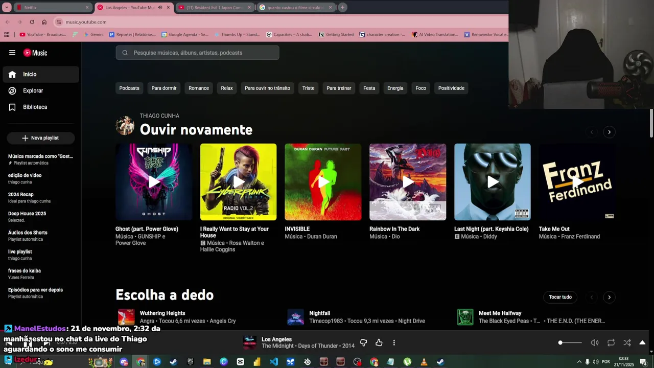Dislike the playing song Los Angeles
Screen dimensions: 654x368
363,342
